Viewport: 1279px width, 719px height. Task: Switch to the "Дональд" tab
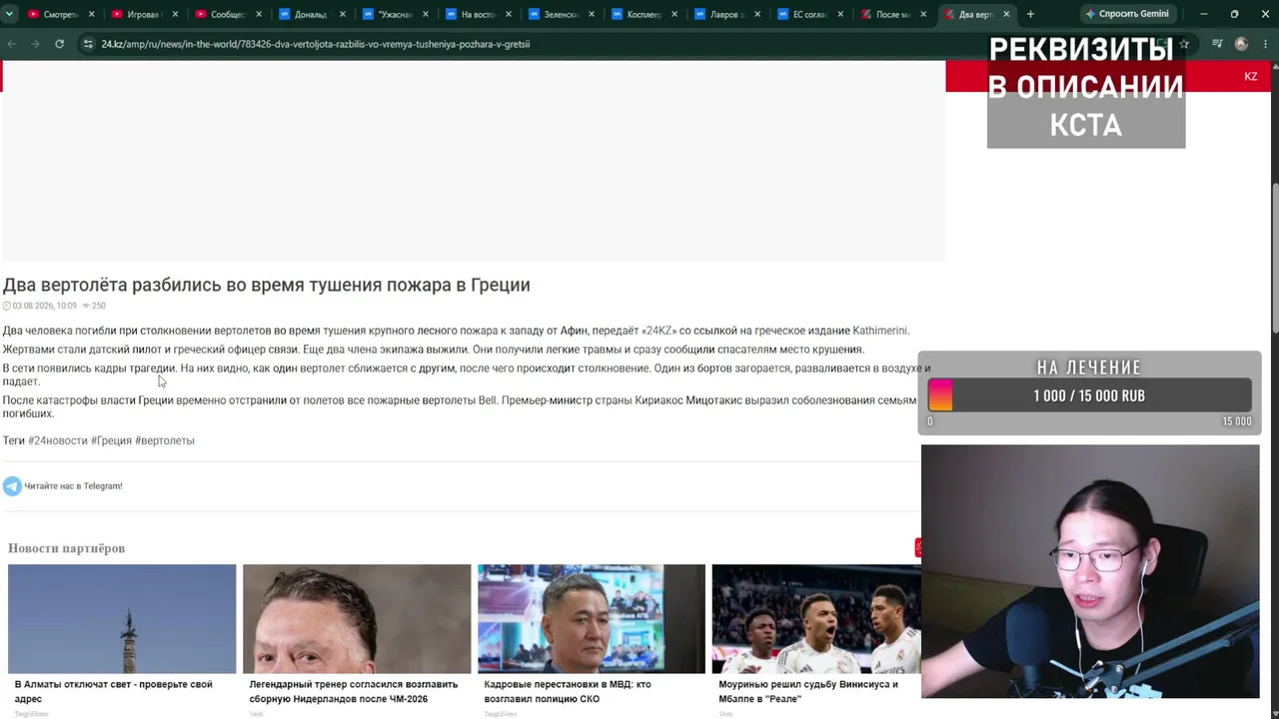point(310,14)
